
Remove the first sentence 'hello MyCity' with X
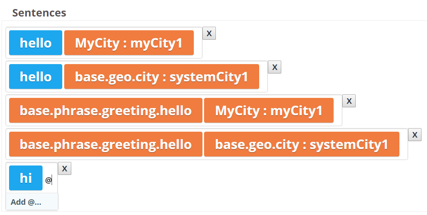coord(209,33)
